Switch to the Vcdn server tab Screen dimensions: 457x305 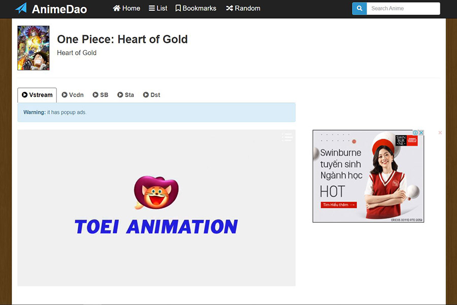(x=73, y=95)
